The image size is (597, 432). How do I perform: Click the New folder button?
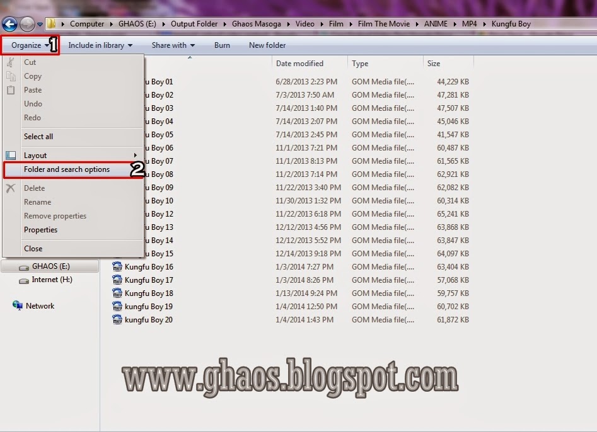point(268,45)
